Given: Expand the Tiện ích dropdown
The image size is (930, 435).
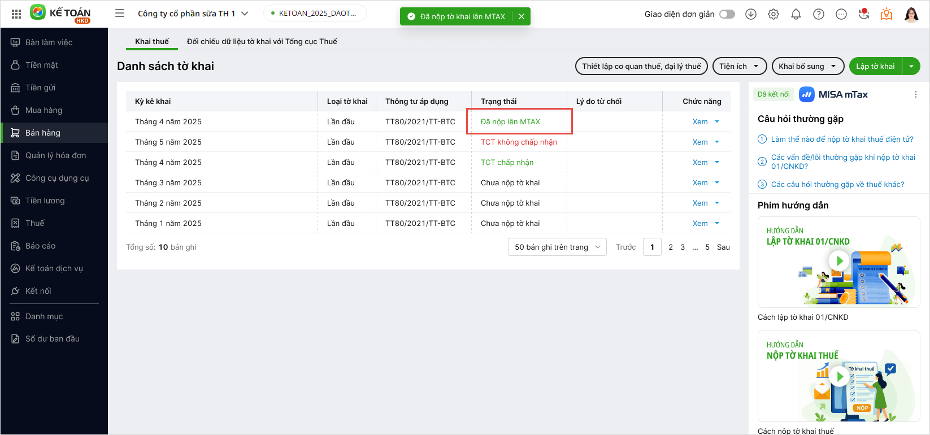Looking at the screenshot, I should [x=739, y=66].
